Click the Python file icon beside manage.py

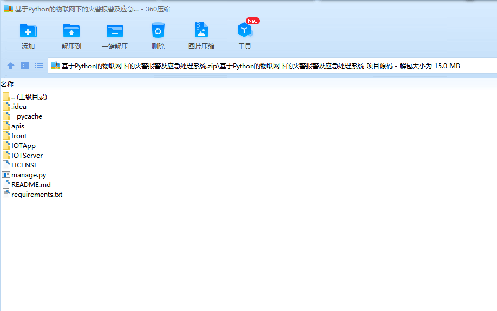pos(6,174)
